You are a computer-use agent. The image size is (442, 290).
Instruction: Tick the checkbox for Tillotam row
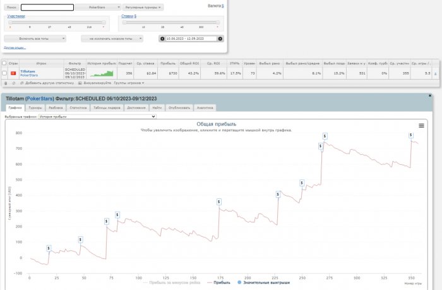(x=4, y=73)
